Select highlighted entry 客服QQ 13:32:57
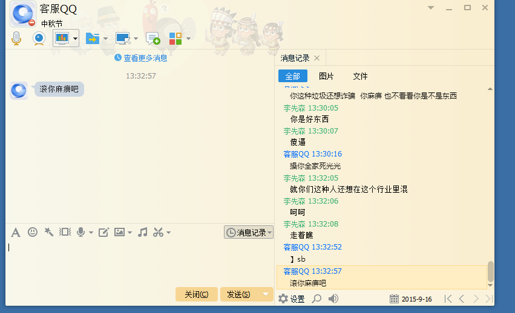 coord(382,277)
